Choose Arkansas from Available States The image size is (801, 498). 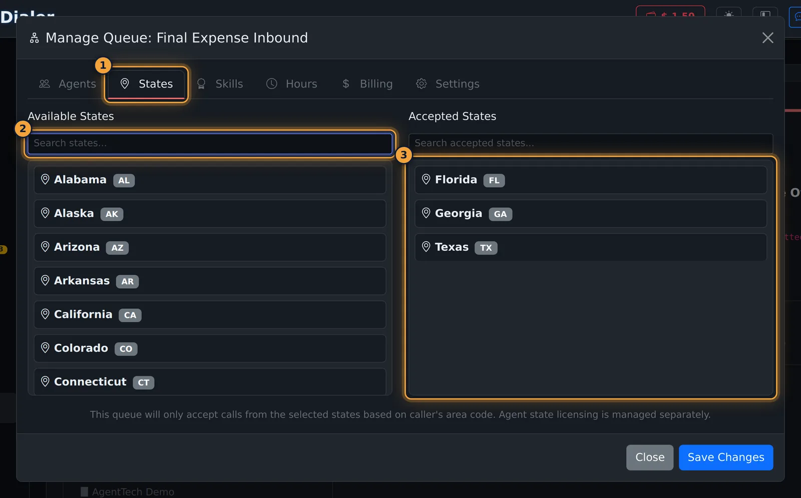coord(210,281)
